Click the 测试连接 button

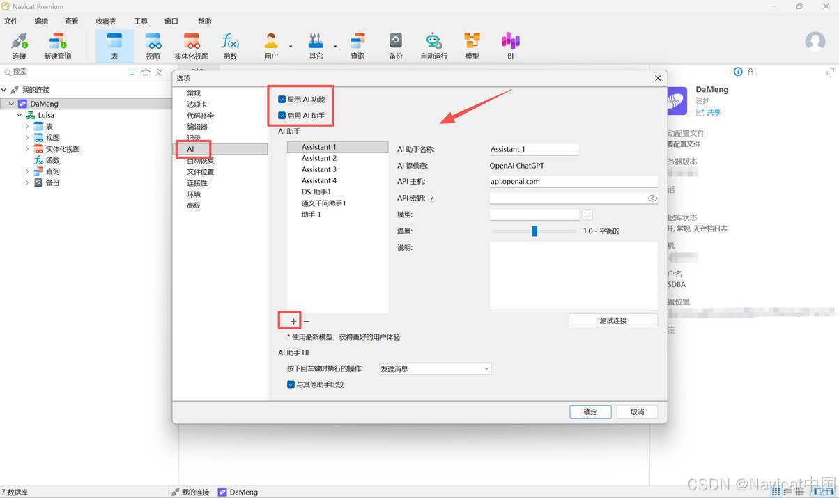pos(613,320)
